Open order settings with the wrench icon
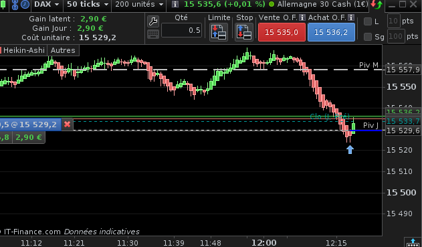 tap(153, 21)
